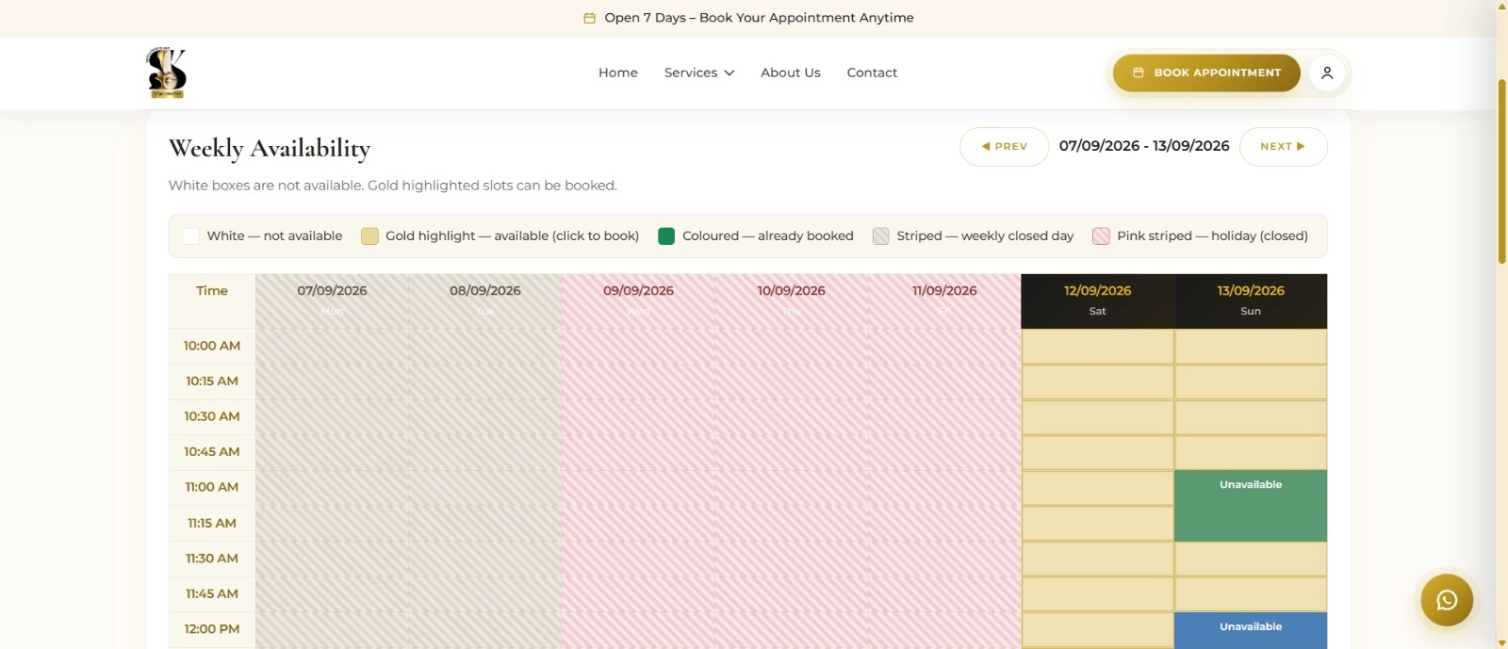
Task: Book the Sunday 10:45 AM slot
Action: tap(1251, 452)
